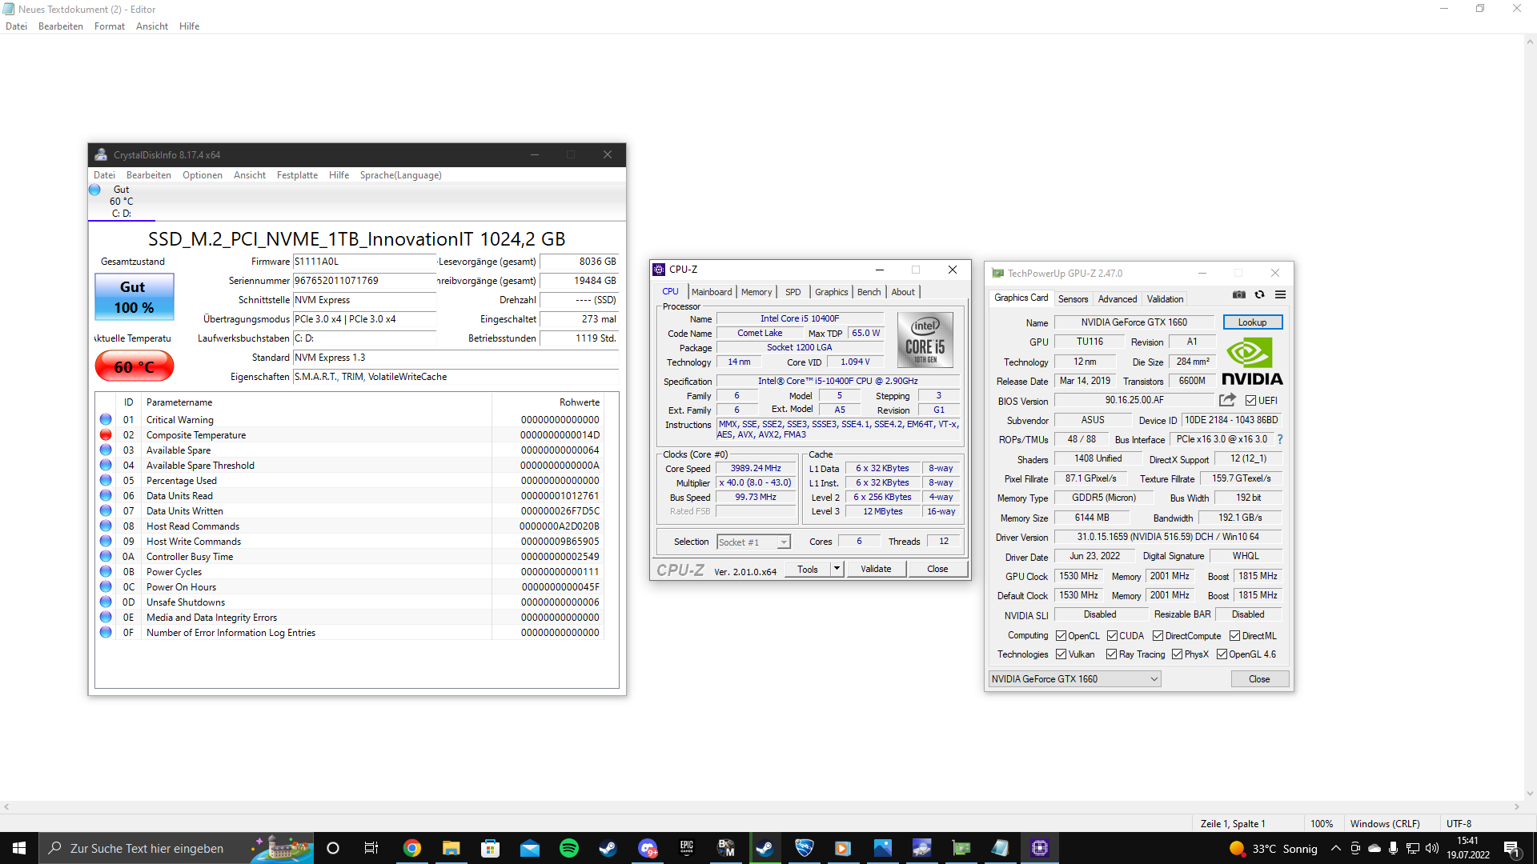Open the Bench tab in CPU-Z
The width and height of the screenshot is (1537, 864).
(869, 292)
